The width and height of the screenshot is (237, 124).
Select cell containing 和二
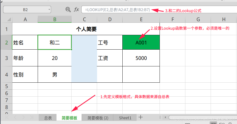(x=54, y=42)
